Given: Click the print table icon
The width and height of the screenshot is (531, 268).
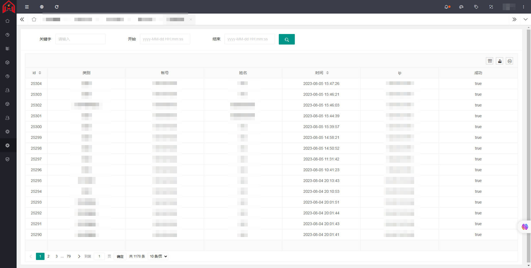Looking at the screenshot, I should [510, 61].
